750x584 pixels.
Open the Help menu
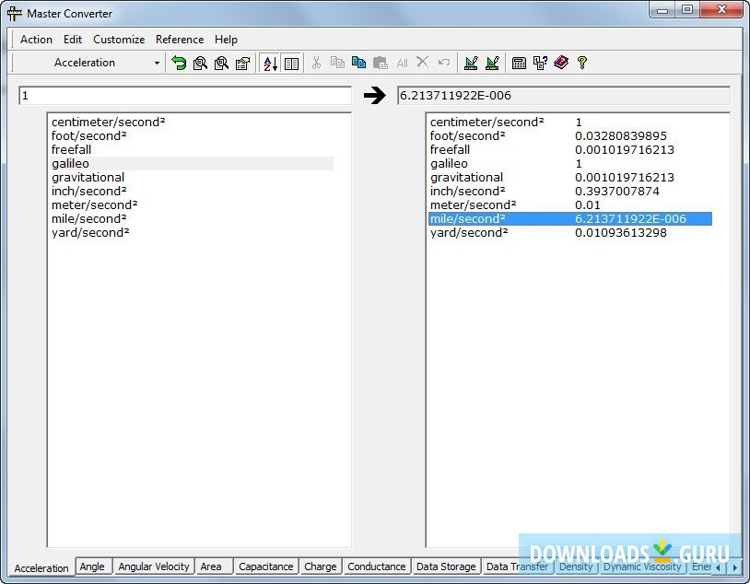[226, 40]
